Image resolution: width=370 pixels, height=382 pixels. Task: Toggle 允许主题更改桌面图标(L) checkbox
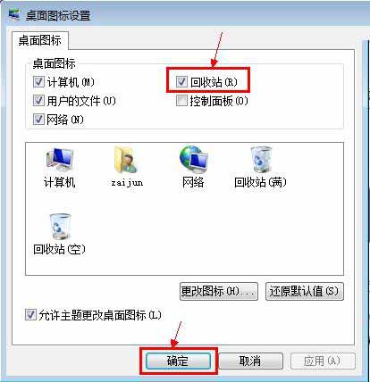(30, 315)
